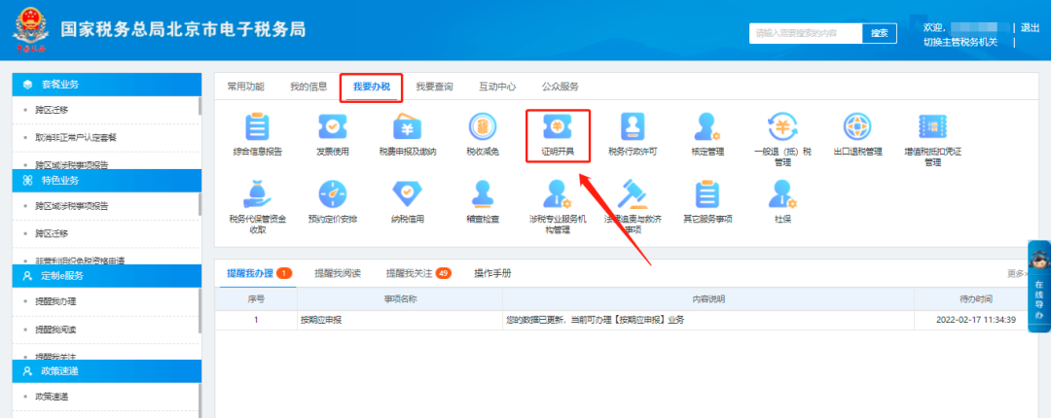Click the 政策速递 person header icon
The height and width of the screenshot is (418, 1051).
click(x=27, y=371)
